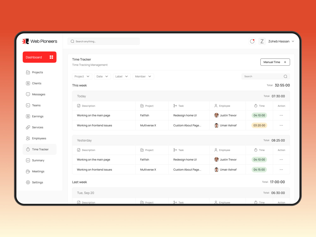The width and height of the screenshot is (316, 237).
Task: Click the Yesterday Description column icon
Action: tap(79, 150)
